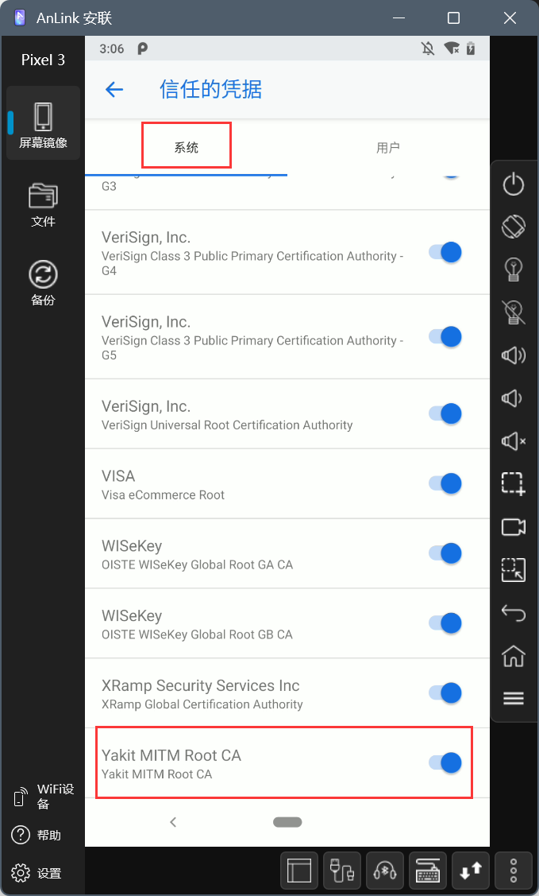Send Back via the curved arrow icon

coord(514,612)
